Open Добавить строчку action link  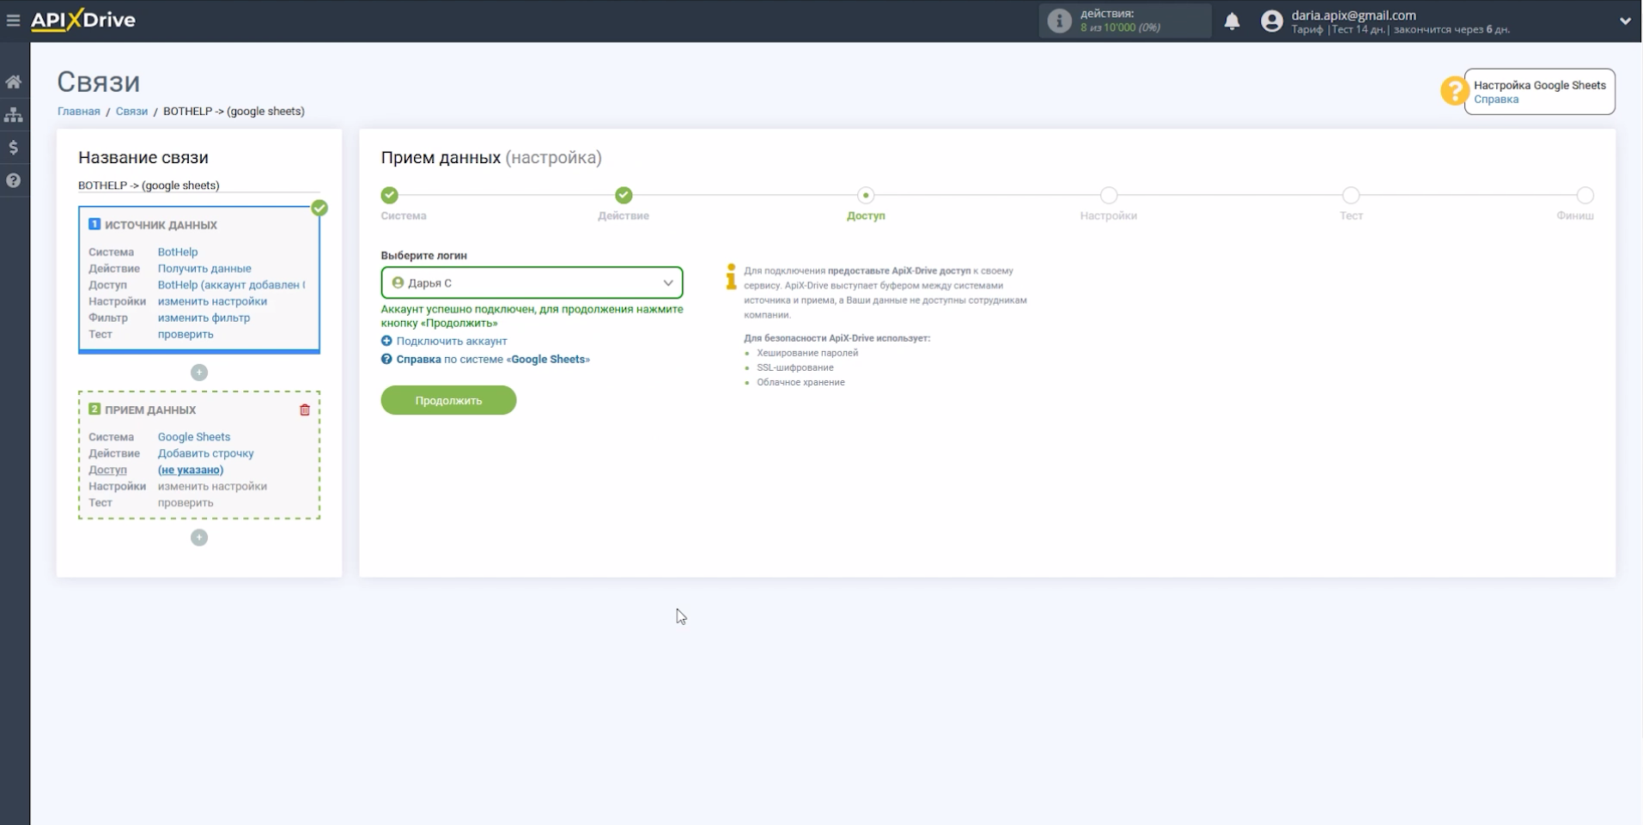pyautogui.click(x=205, y=453)
